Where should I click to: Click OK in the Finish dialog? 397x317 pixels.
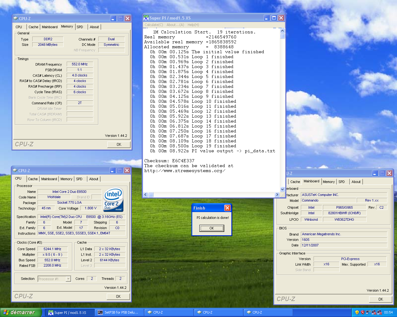click(212, 228)
